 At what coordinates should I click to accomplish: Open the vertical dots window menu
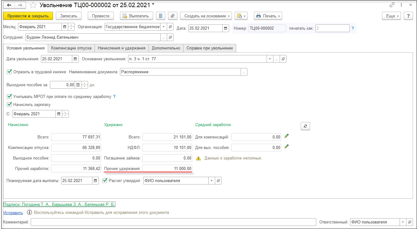point(401,5)
